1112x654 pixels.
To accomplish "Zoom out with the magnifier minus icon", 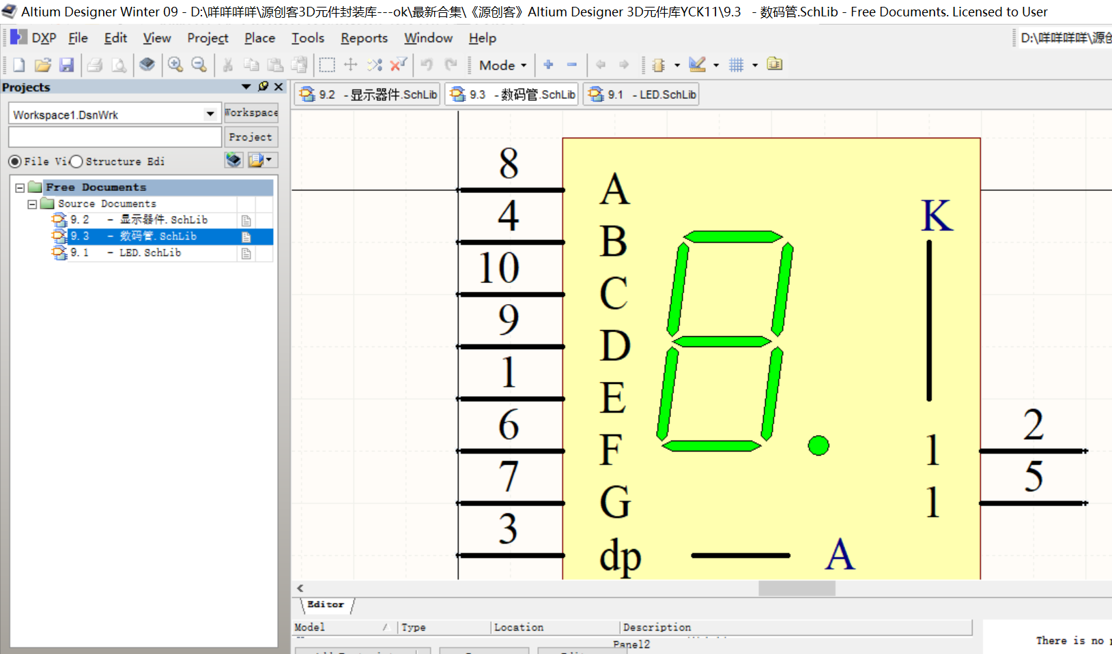I will click(x=199, y=65).
